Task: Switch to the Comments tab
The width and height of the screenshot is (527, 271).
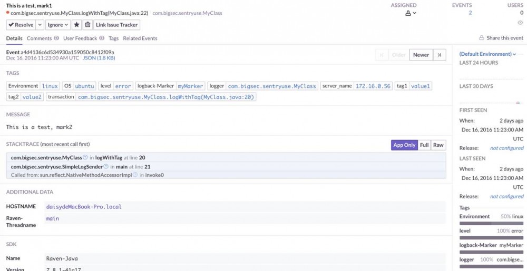Action: click(x=43, y=38)
